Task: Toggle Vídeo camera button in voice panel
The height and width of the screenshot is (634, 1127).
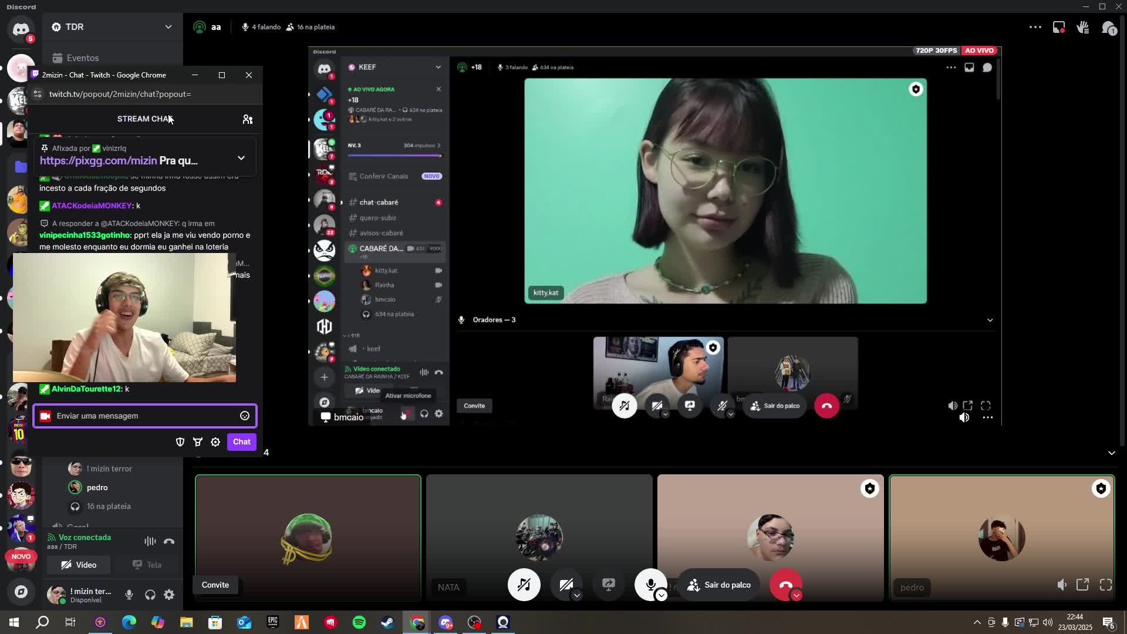Action: pos(79,565)
